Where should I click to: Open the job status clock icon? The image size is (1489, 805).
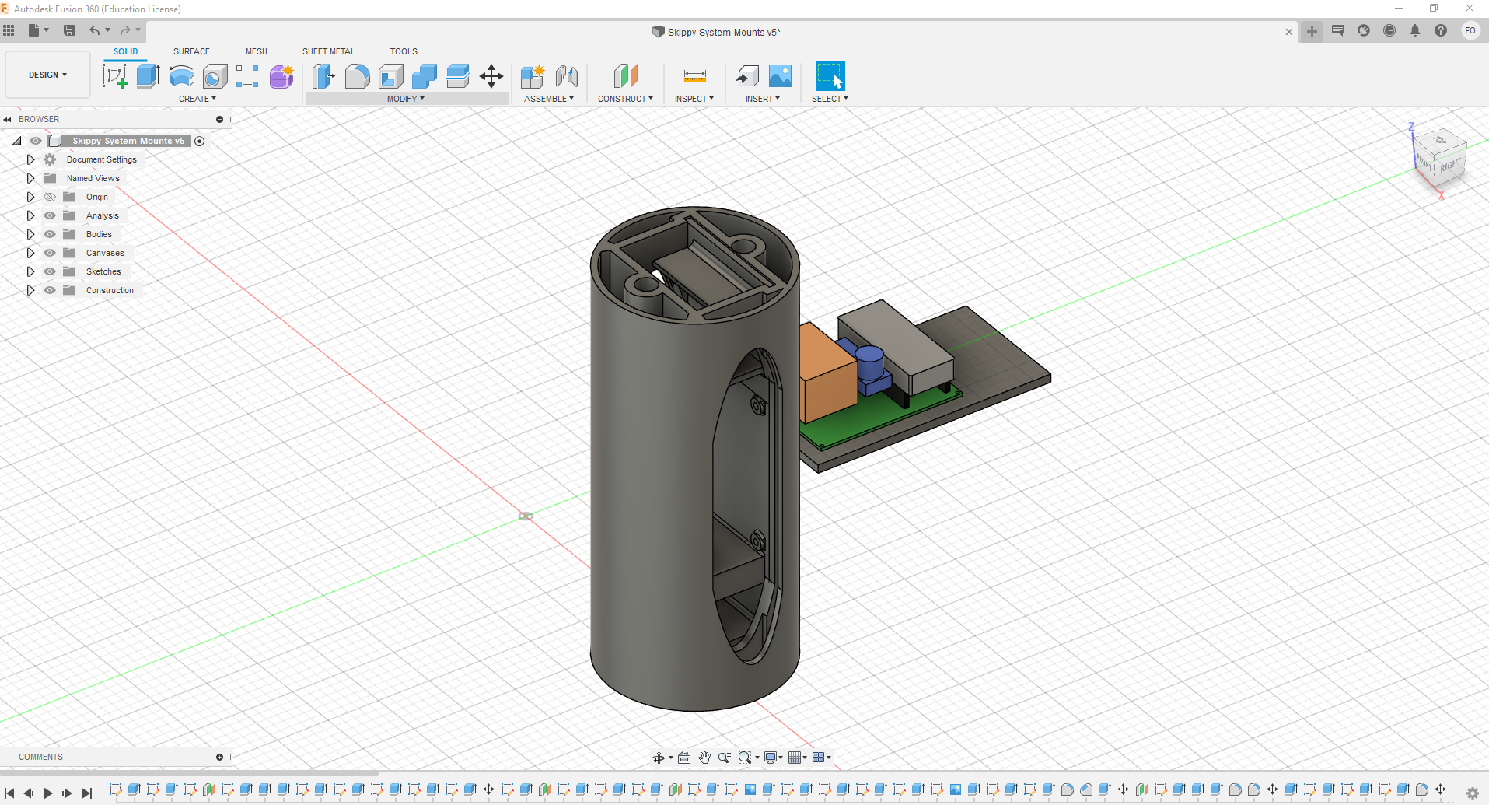coord(1389,30)
